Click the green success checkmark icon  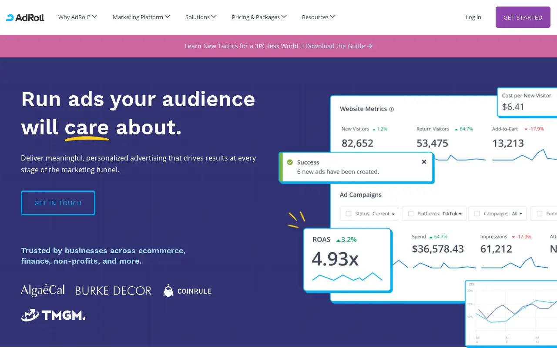point(290,162)
